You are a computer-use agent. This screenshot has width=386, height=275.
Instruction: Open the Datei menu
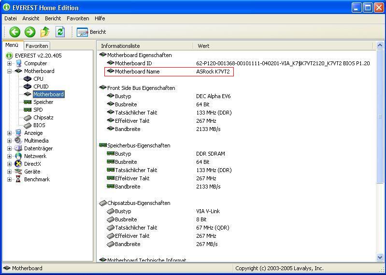pos(11,18)
